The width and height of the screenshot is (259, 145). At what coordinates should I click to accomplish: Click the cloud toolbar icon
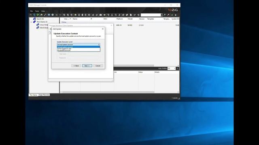pyautogui.click(x=75, y=15)
